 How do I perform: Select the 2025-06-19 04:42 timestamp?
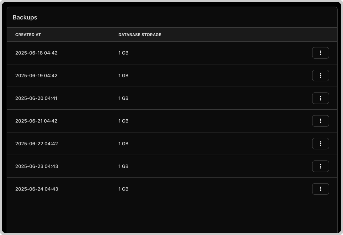(36, 76)
